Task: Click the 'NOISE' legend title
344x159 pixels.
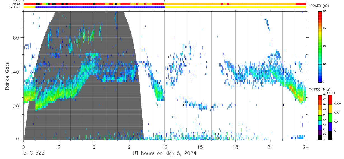Action: point(332,93)
